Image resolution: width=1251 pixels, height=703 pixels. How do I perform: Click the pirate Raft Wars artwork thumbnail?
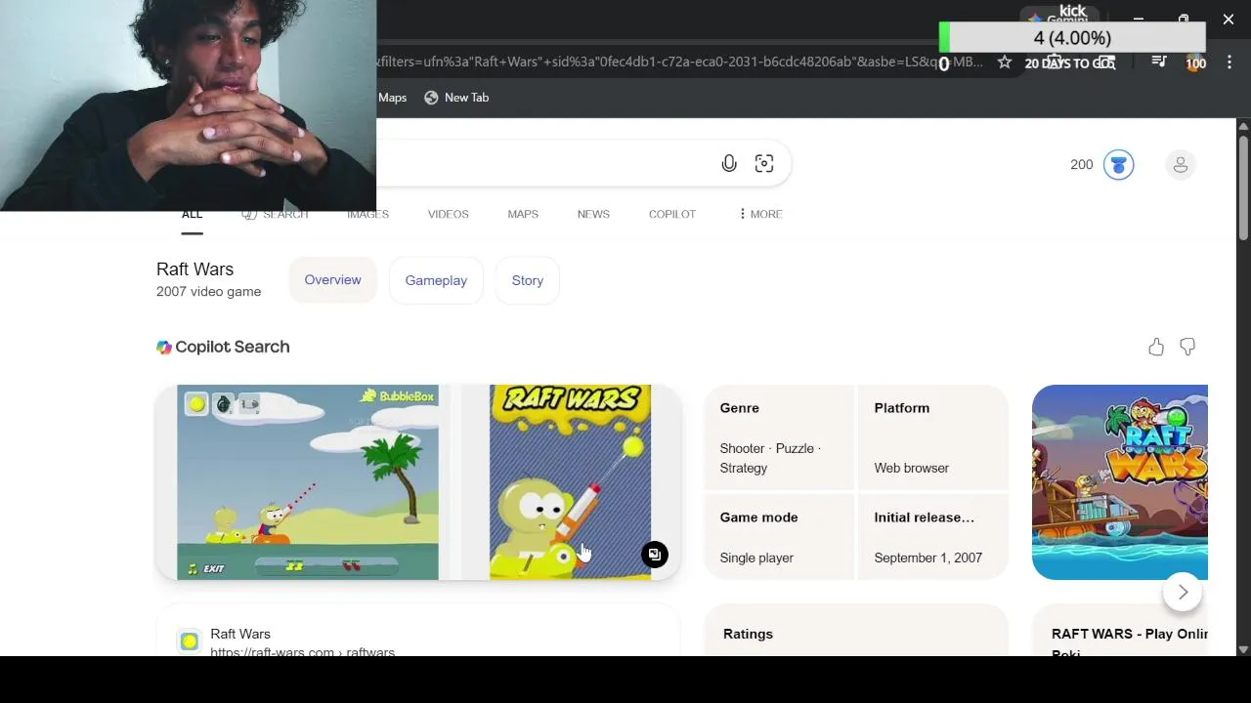click(1120, 482)
